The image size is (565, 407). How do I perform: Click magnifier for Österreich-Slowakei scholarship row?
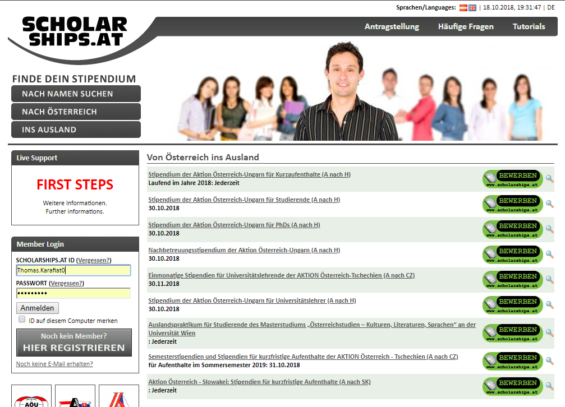pyautogui.click(x=549, y=386)
